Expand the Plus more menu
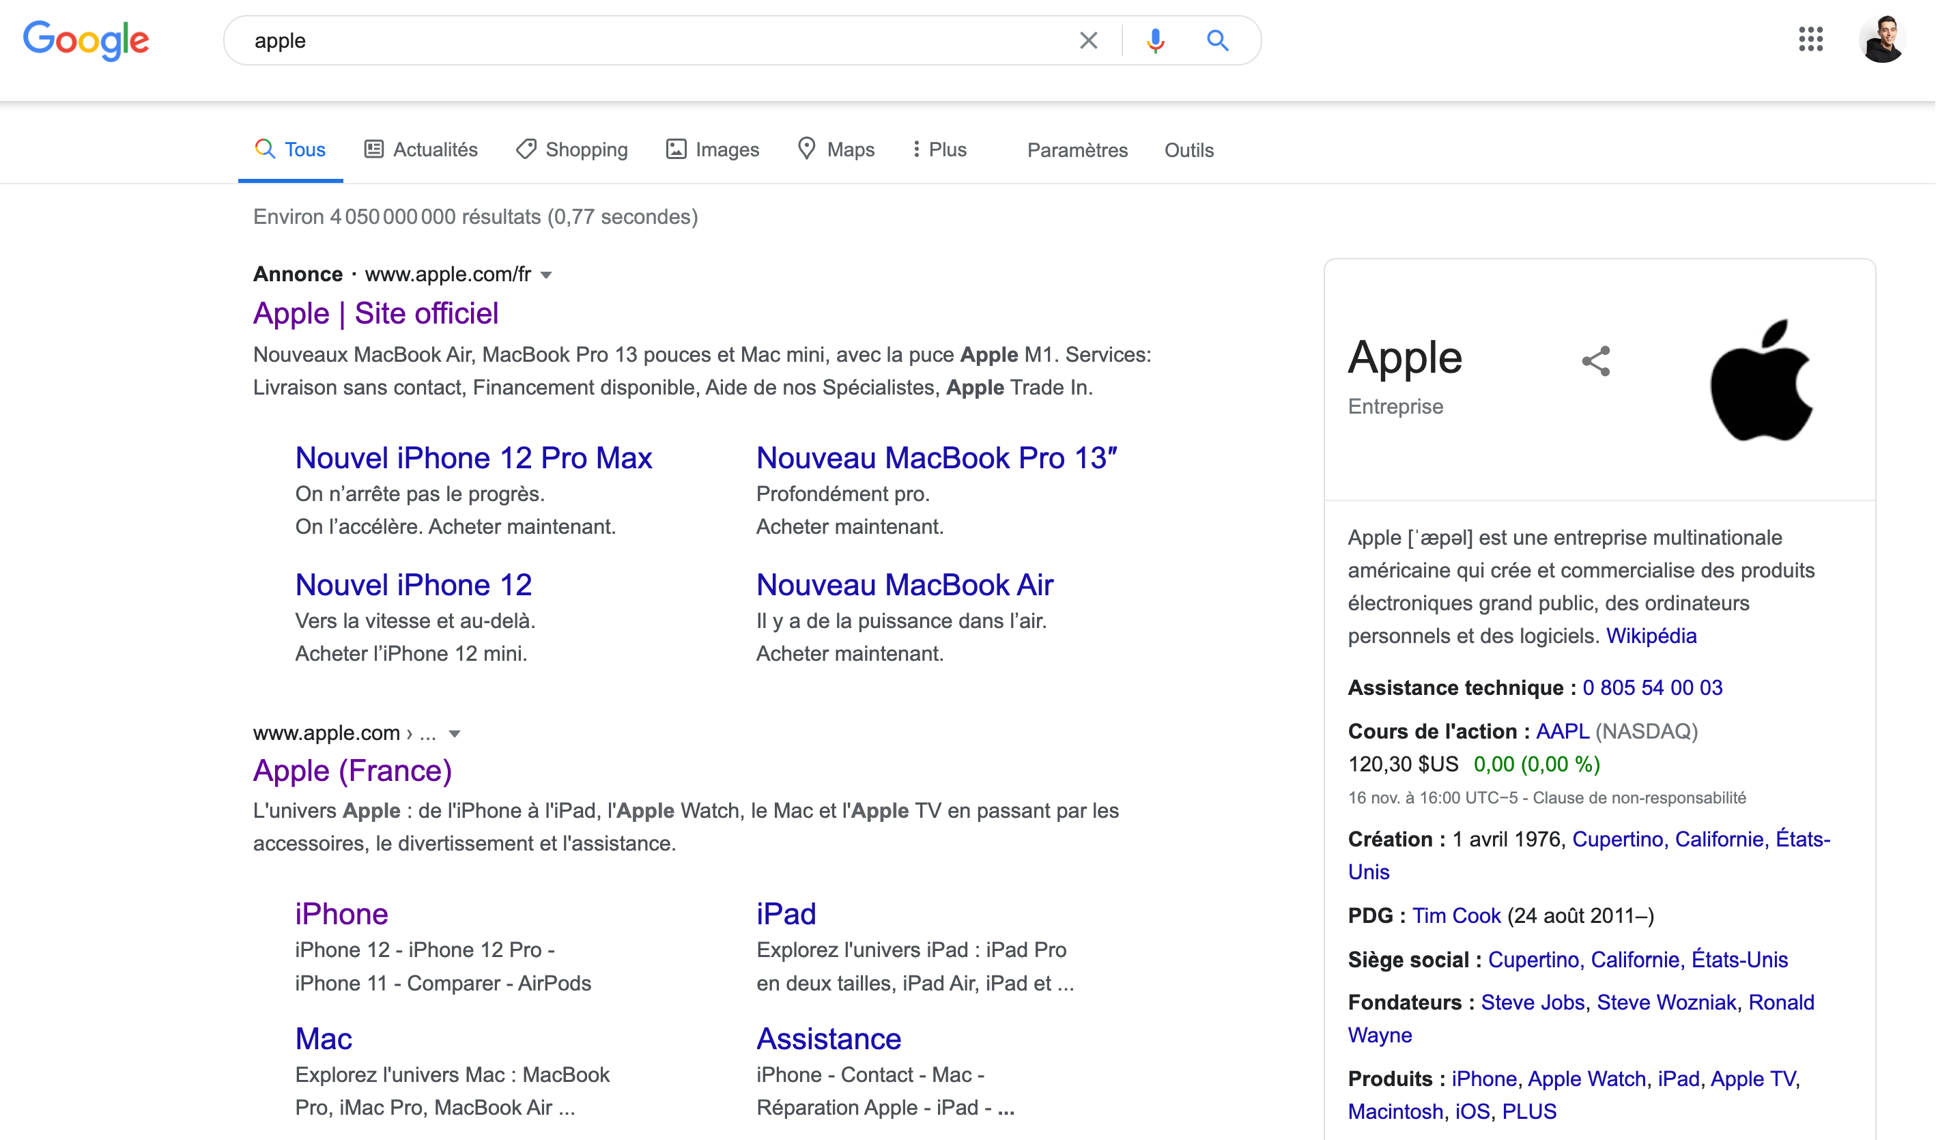 [938, 149]
